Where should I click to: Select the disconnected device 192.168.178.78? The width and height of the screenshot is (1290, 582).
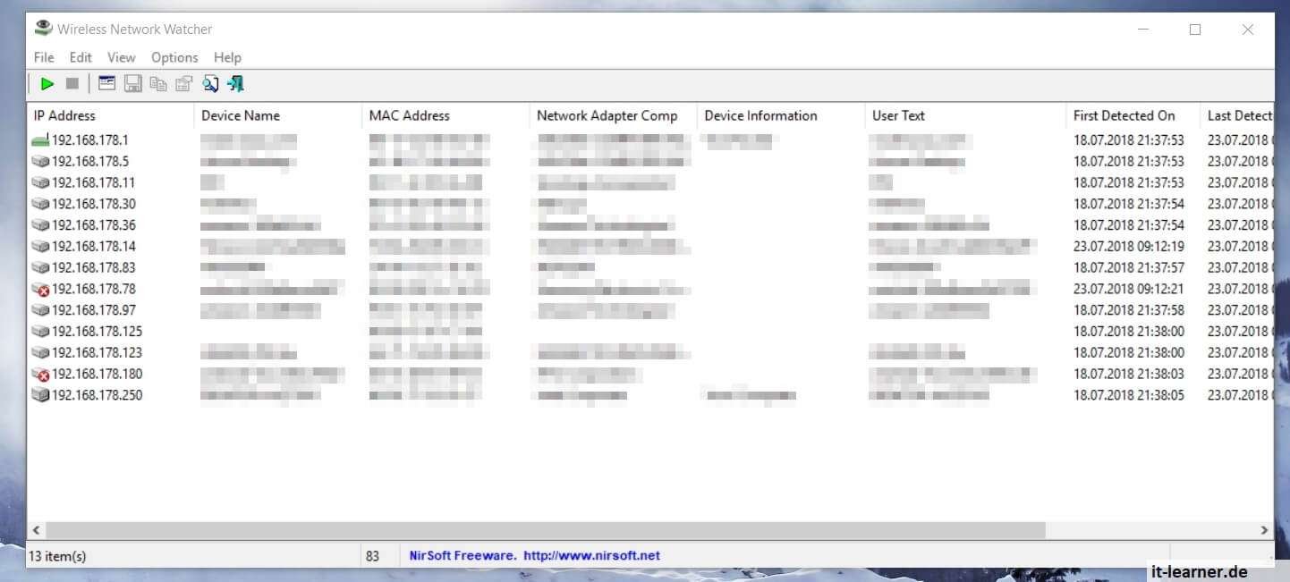[x=93, y=289]
